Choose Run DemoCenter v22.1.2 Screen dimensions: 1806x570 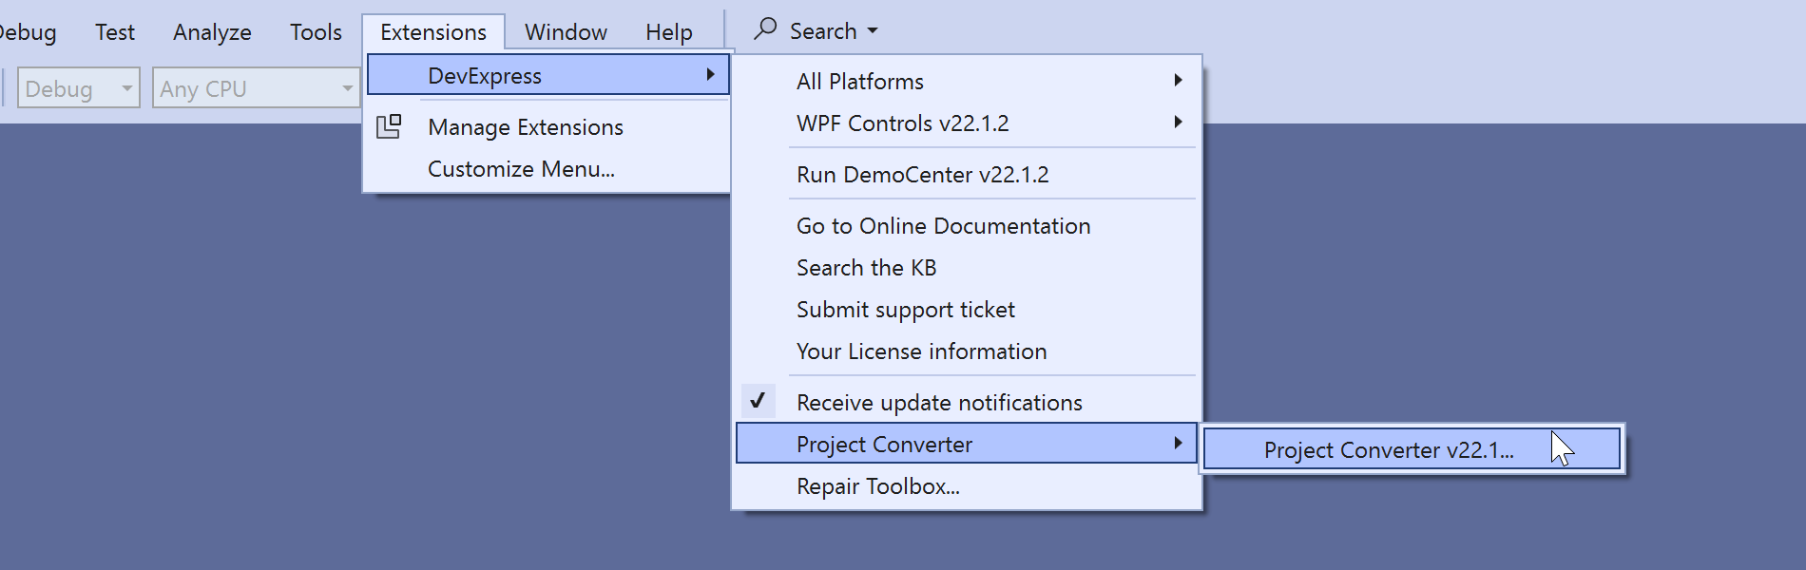pyautogui.click(x=922, y=175)
